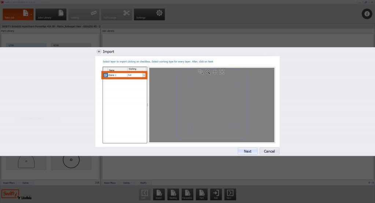Click the Next button in Import dialog
The width and height of the screenshot is (375, 203).
coord(248,151)
